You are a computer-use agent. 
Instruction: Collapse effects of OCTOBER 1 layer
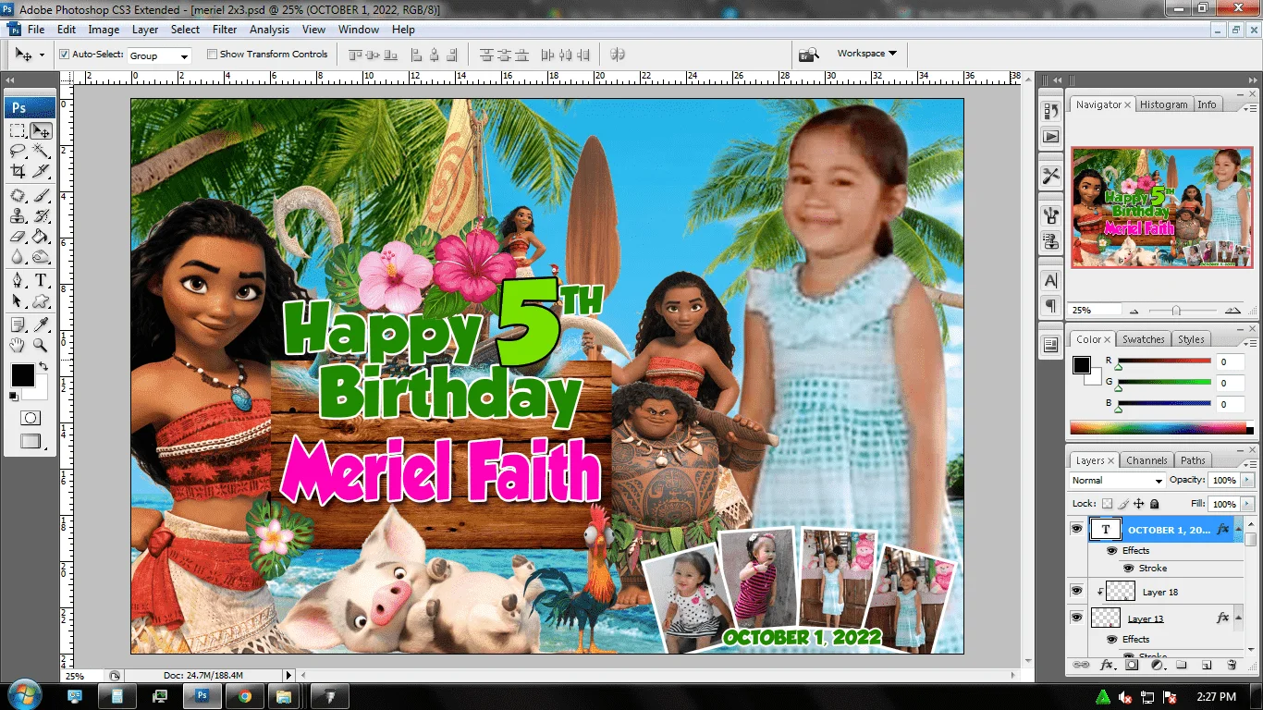1239,529
